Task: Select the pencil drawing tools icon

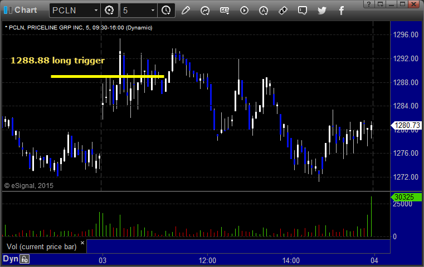Action: pyautogui.click(x=186, y=11)
